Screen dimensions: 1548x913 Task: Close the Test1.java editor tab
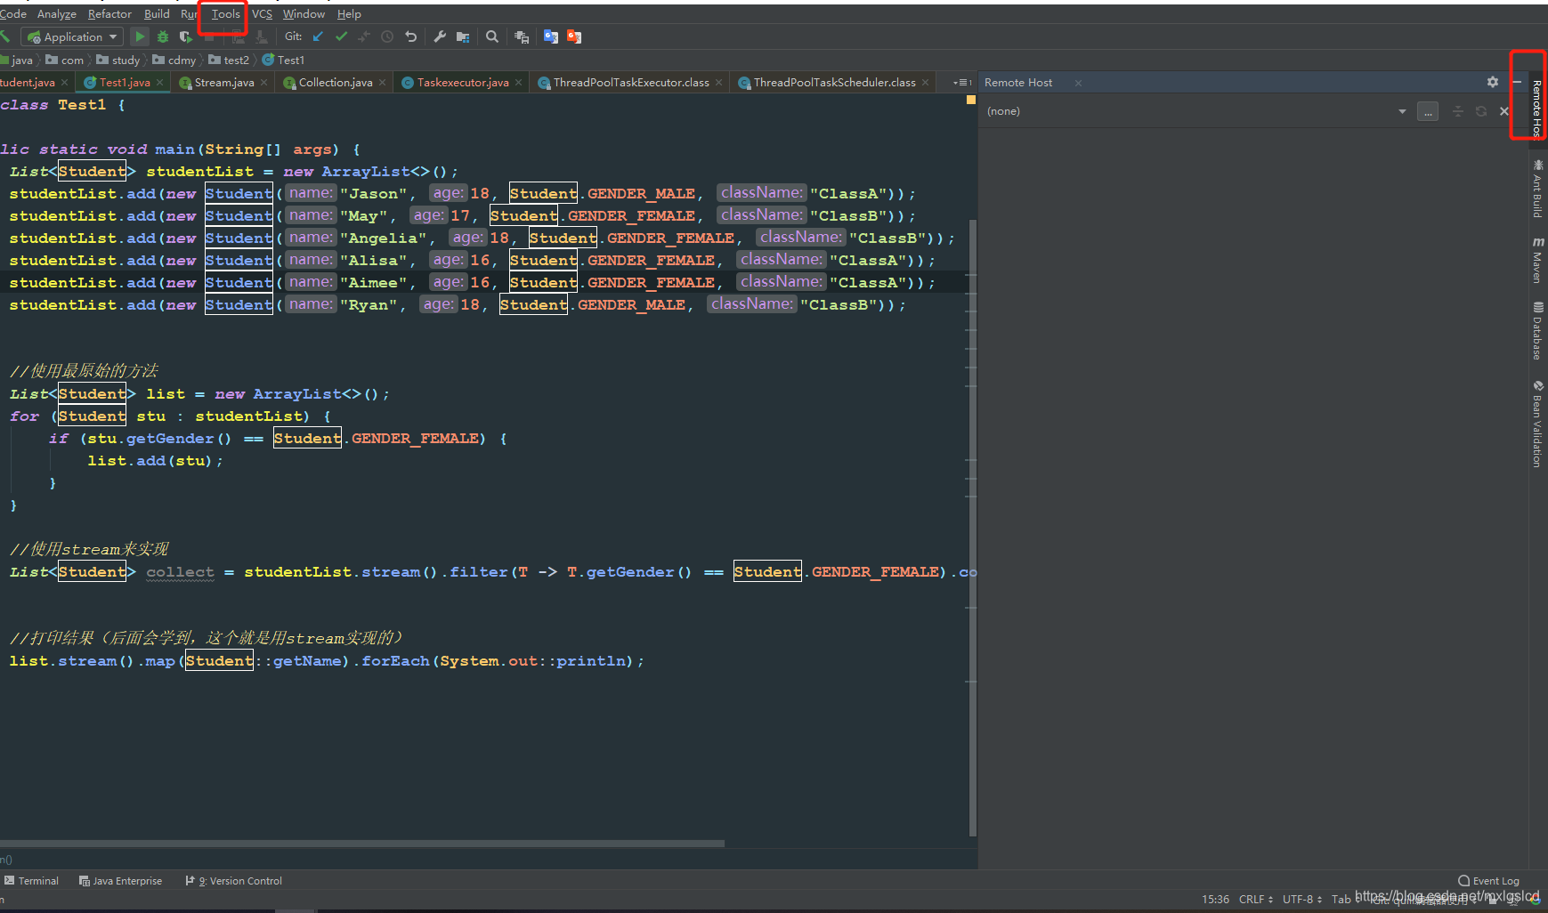[x=160, y=82]
